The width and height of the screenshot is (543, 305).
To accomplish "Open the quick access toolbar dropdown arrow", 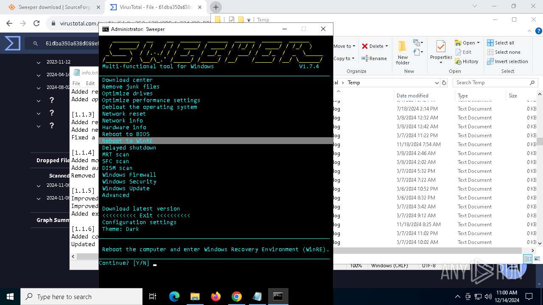I will (249, 19).
